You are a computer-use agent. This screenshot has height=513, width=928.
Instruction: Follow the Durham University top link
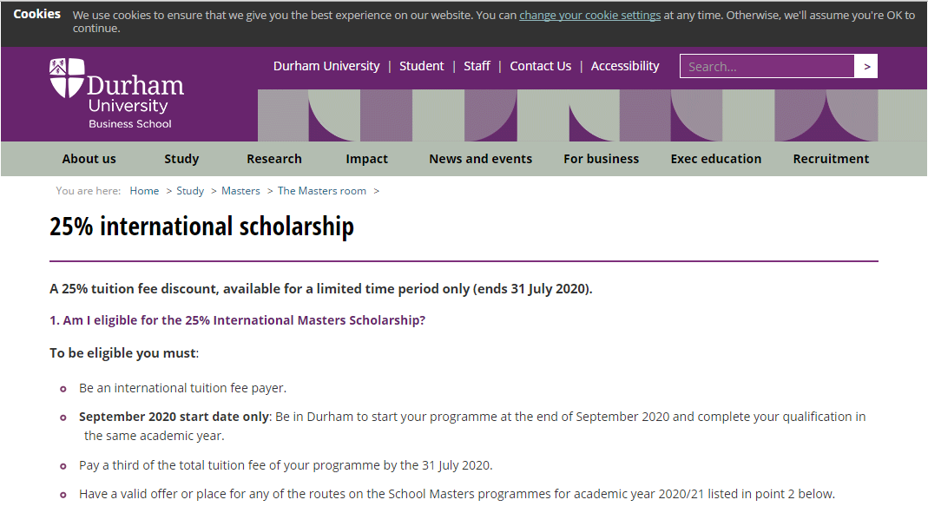coord(326,66)
